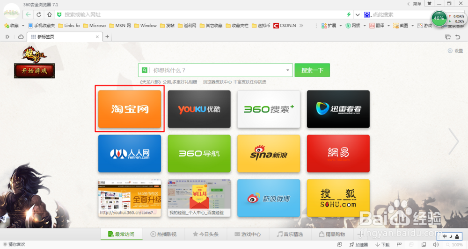The width and height of the screenshot is (468, 249).
Task: Open the youhui.360.cn coins page thumbnail
Action: point(130,198)
